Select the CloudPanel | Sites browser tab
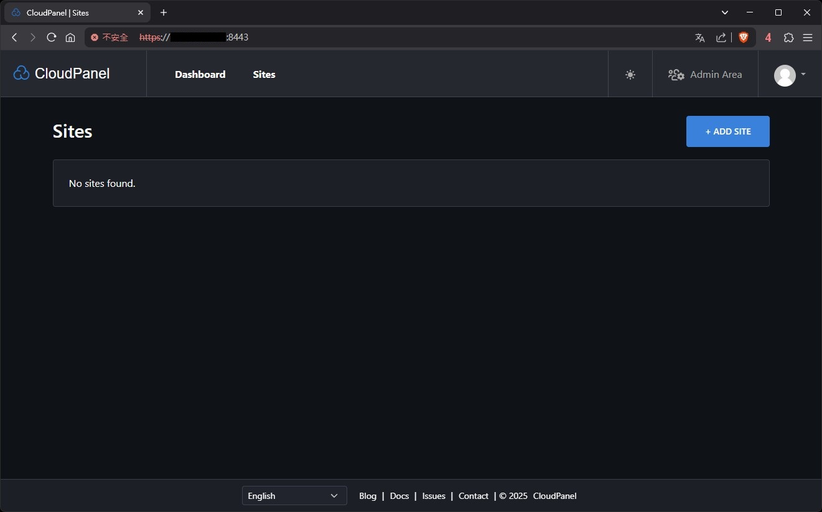The image size is (822, 512). coord(77,12)
